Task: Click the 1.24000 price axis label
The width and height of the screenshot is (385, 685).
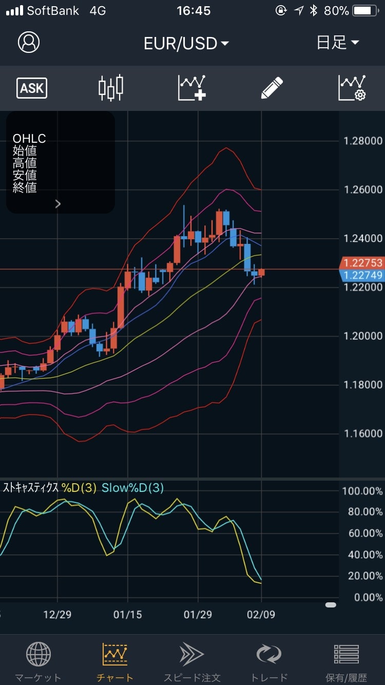Action: click(363, 238)
